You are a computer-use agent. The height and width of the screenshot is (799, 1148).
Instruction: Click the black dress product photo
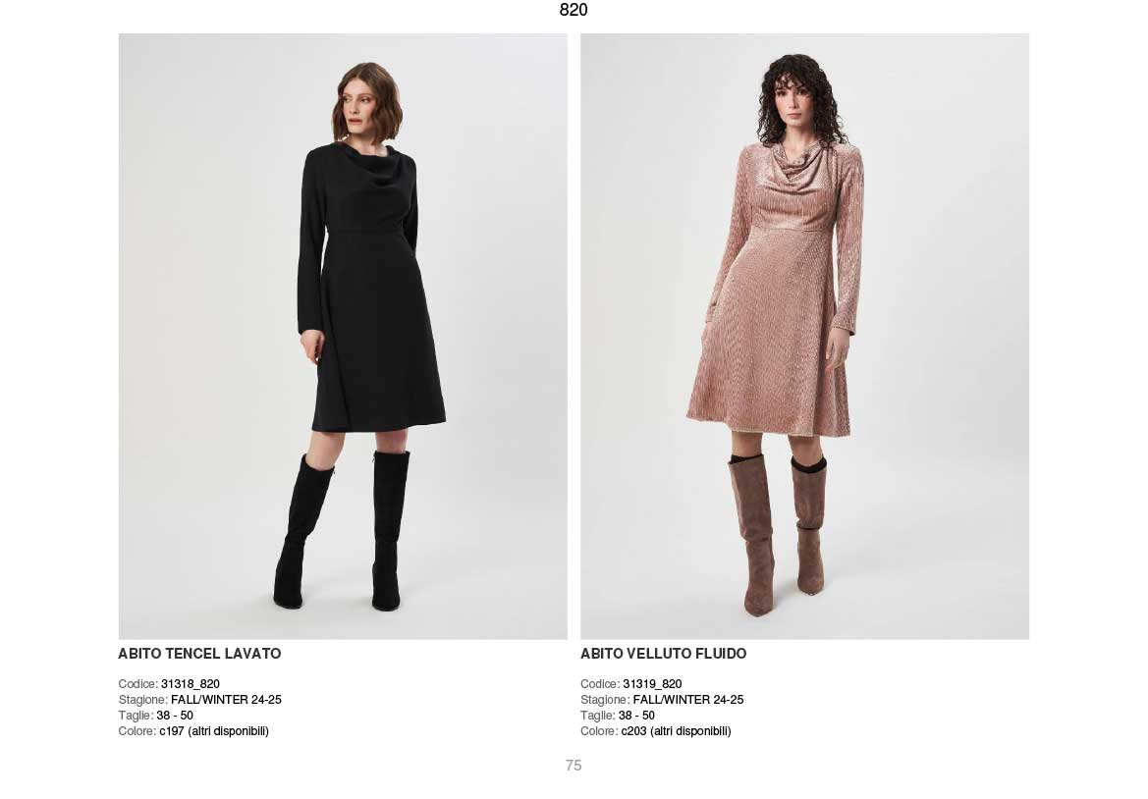[343, 337]
